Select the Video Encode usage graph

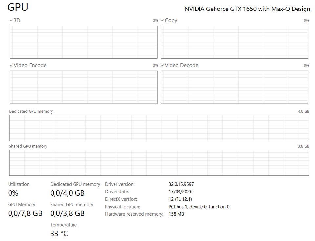coord(84,87)
